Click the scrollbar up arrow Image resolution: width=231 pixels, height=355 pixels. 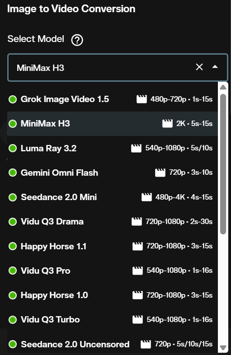pos(223,87)
